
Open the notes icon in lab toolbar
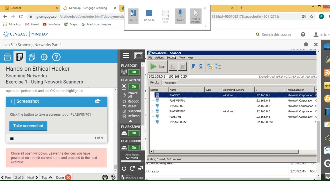point(32,57)
